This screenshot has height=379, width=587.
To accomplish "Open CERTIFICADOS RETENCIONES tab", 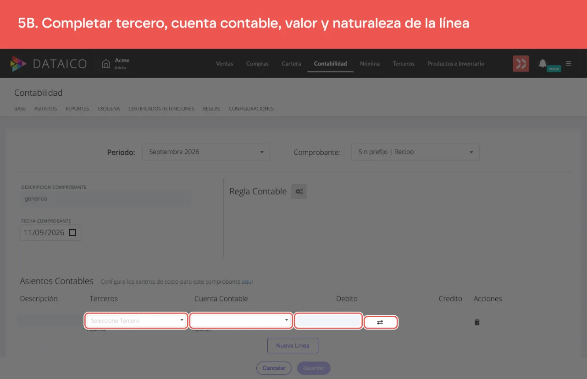I will click(161, 109).
